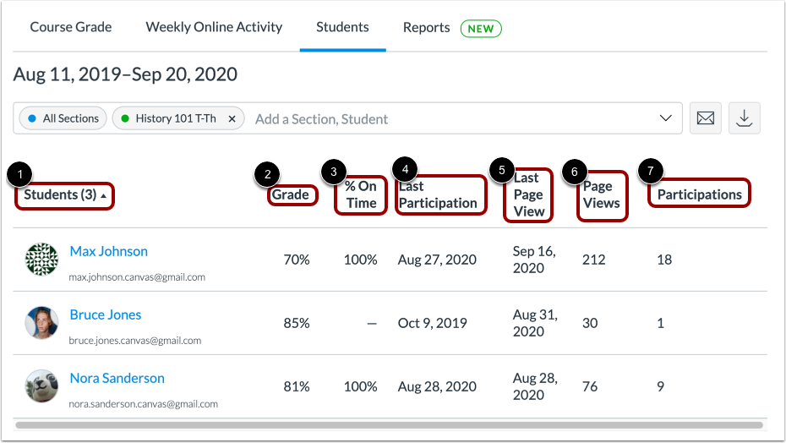The image size is (786, 443).
Task: Click the All Sections filter tag
Action: (63, 119)
